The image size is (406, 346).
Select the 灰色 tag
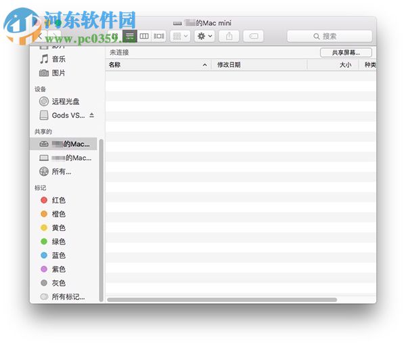(58, 283)
